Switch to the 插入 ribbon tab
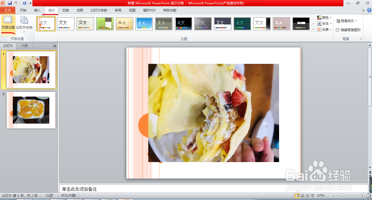 coord(37,10)
